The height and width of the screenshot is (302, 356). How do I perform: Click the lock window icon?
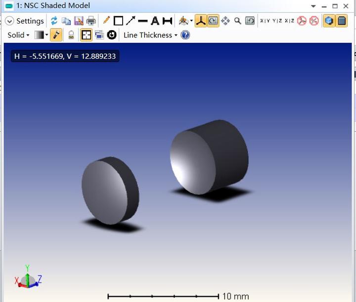[71, 35]
